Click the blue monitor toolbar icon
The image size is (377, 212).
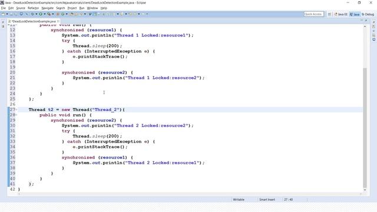click(21, 14)
